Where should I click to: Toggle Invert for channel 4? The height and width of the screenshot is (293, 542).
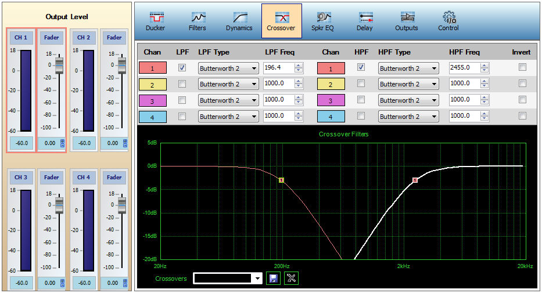pos(522,115)
